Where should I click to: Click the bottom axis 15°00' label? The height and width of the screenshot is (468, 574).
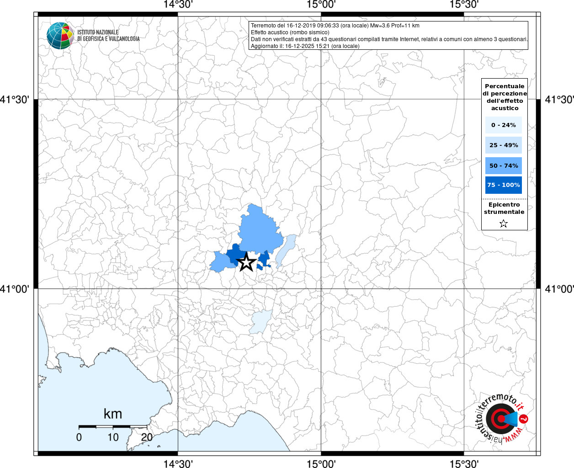tap(321, 463)
